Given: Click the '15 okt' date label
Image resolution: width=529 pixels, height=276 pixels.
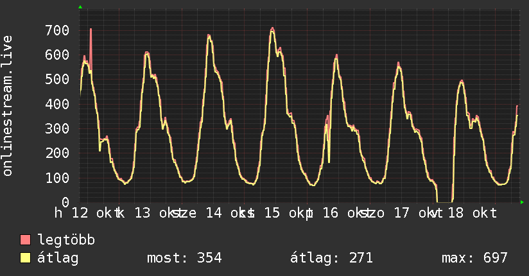Looking at the screenshot, I should [x=288, y=213].
